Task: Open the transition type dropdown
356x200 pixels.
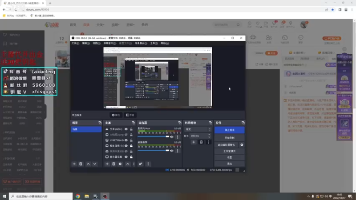Action: click(198, 129)
